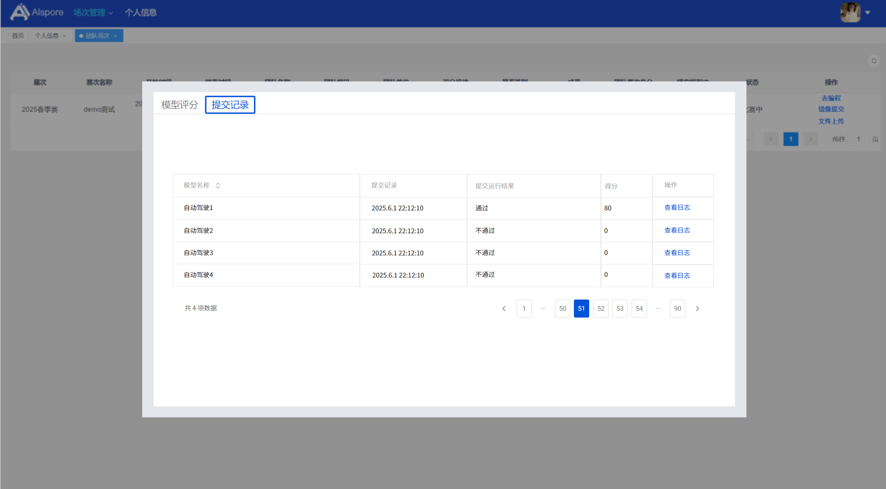Sort by model name column arrows
This screenshot has height=489, width=886.
click(218, 185)
